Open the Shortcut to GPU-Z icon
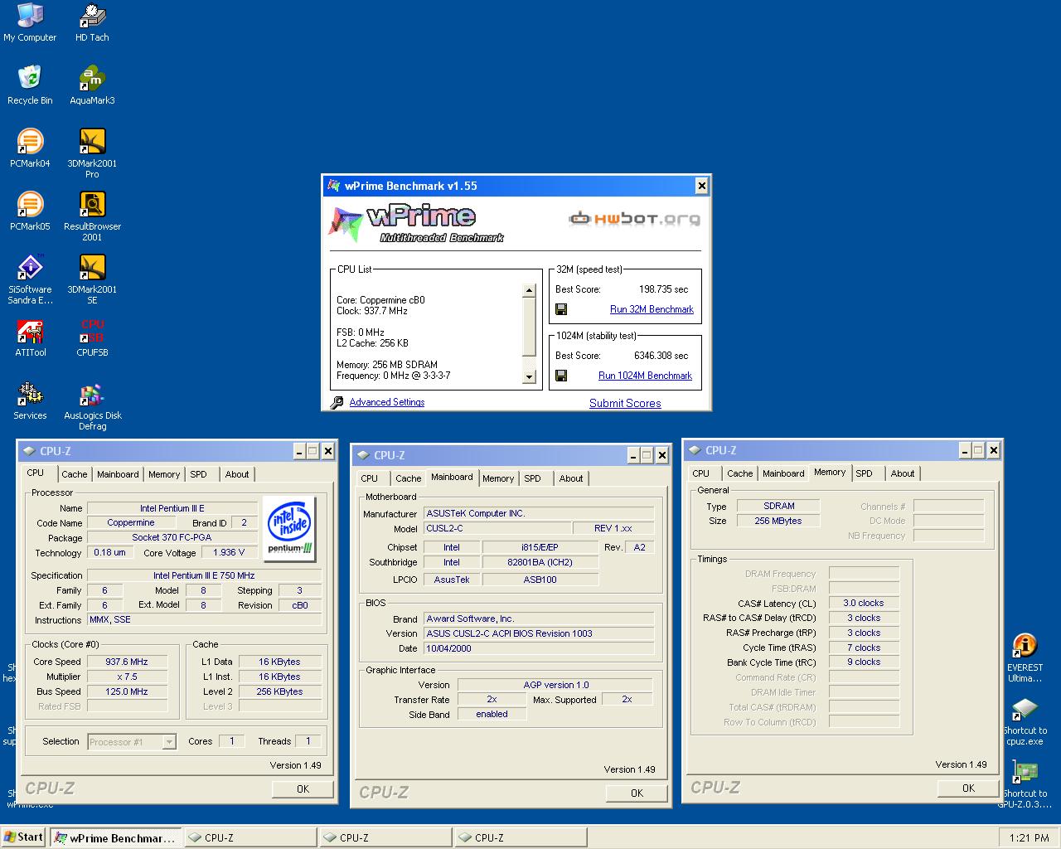This screenshot has width=1061, height=849. 1025,784
